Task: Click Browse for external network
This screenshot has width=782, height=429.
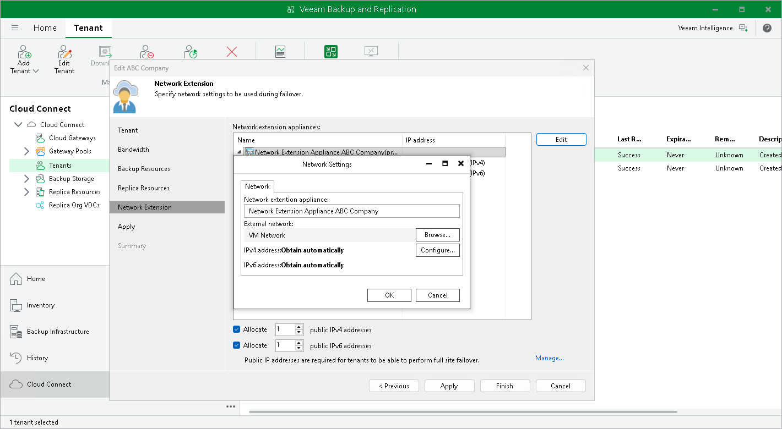Action: click(x=437, y=235)
